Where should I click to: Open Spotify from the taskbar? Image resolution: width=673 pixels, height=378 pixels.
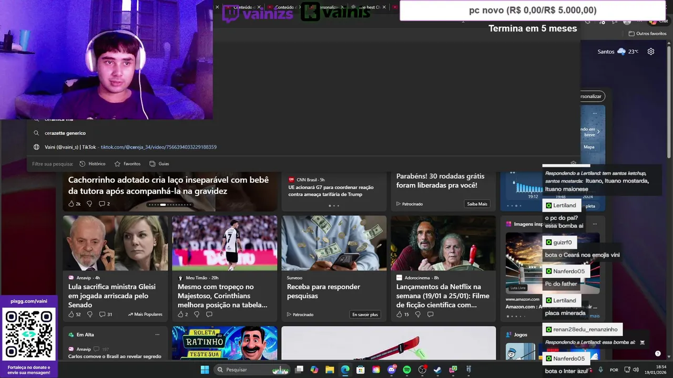pos(407,370)
